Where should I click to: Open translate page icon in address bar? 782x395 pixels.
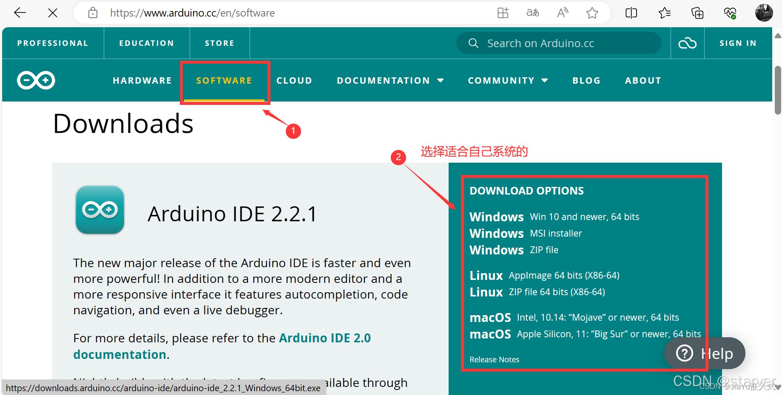(532, 13)
